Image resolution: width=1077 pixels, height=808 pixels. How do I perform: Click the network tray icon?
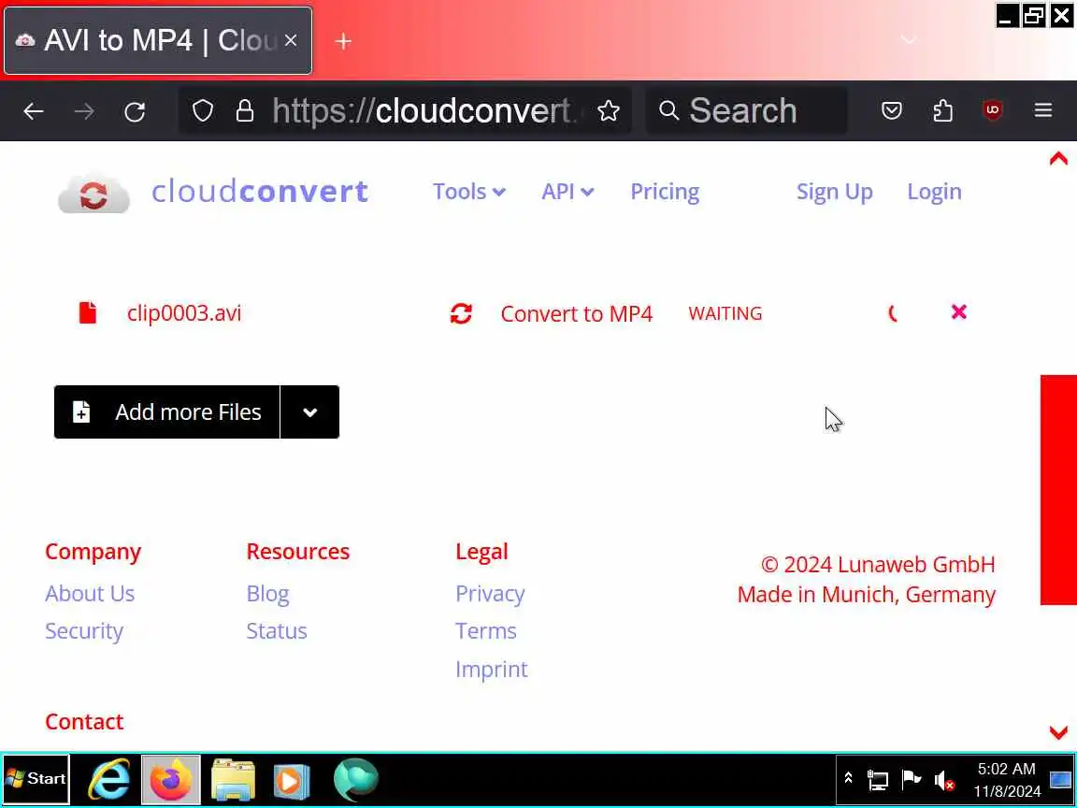(878, 780)
